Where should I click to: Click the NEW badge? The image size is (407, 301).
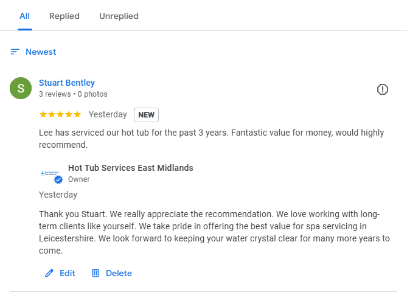pos(146,114)
